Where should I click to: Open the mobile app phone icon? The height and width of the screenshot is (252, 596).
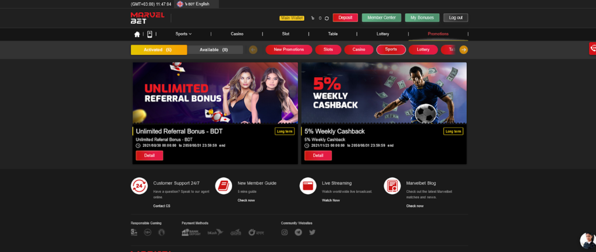coord(150,34)
